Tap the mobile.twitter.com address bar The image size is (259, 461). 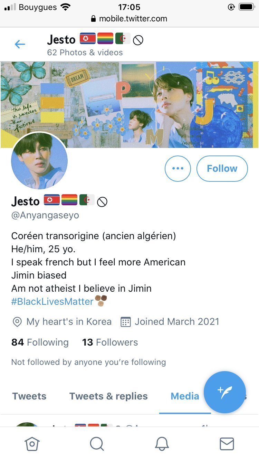(129, 19)
